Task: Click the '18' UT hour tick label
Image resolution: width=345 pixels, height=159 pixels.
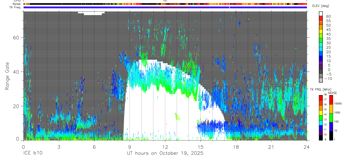Action: click(236, 147)
